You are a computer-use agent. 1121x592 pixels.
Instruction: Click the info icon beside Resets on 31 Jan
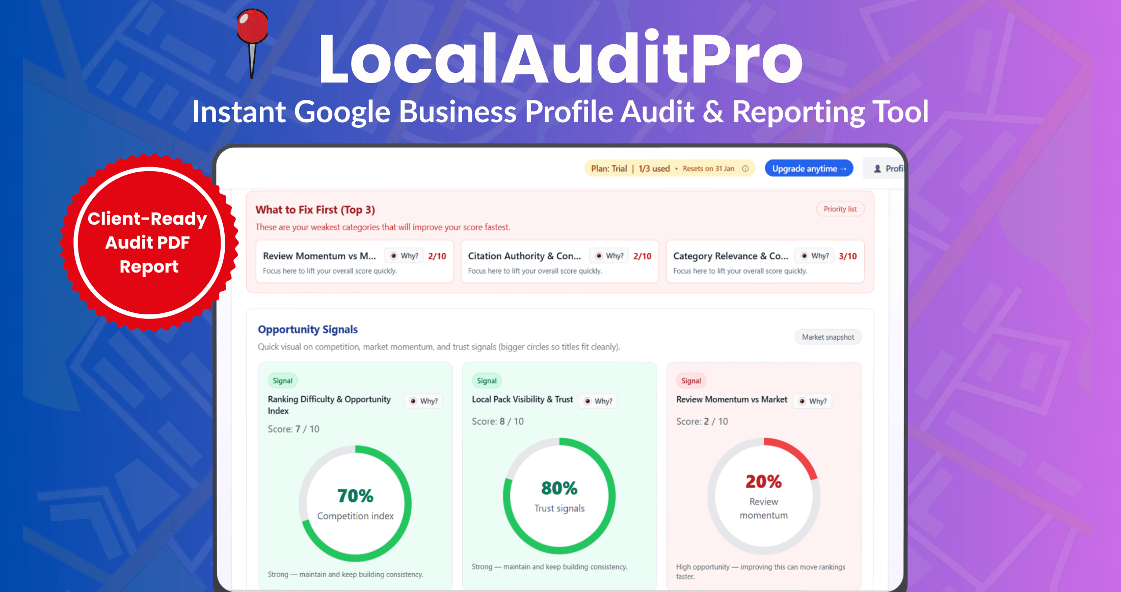pyautogui.click(x=745, y=169)
